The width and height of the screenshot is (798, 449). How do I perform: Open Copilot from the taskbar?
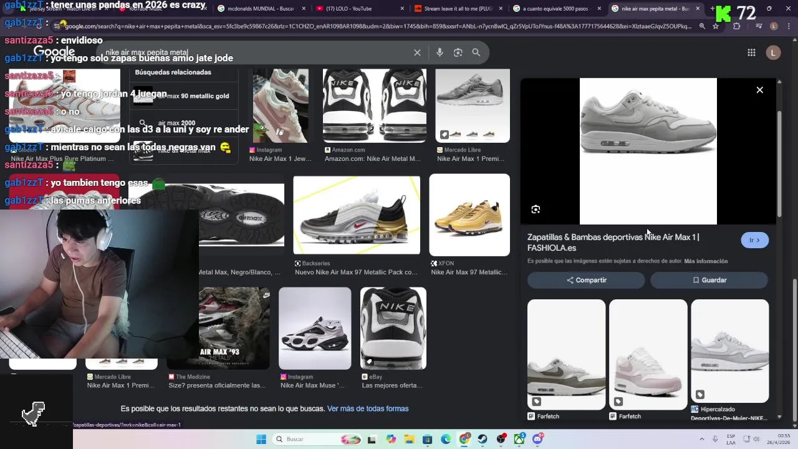[x=391, y=439]
